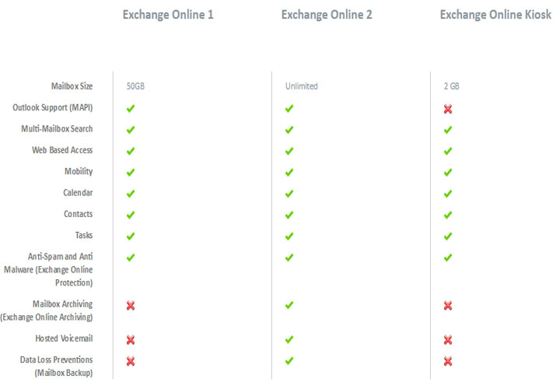Click Anti-Spam checkmark for Exchange Online 2
Viewport: 556px width, 389px height.
click(289, 258)
